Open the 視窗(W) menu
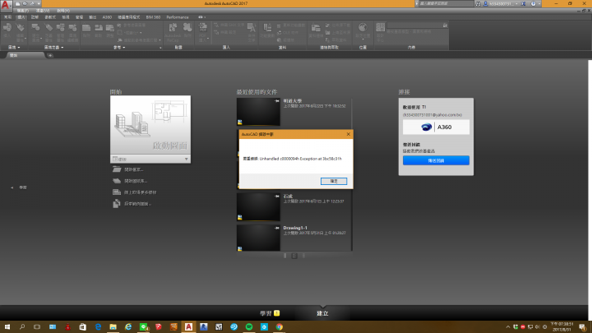592x333 pixels. coord(43,11)
